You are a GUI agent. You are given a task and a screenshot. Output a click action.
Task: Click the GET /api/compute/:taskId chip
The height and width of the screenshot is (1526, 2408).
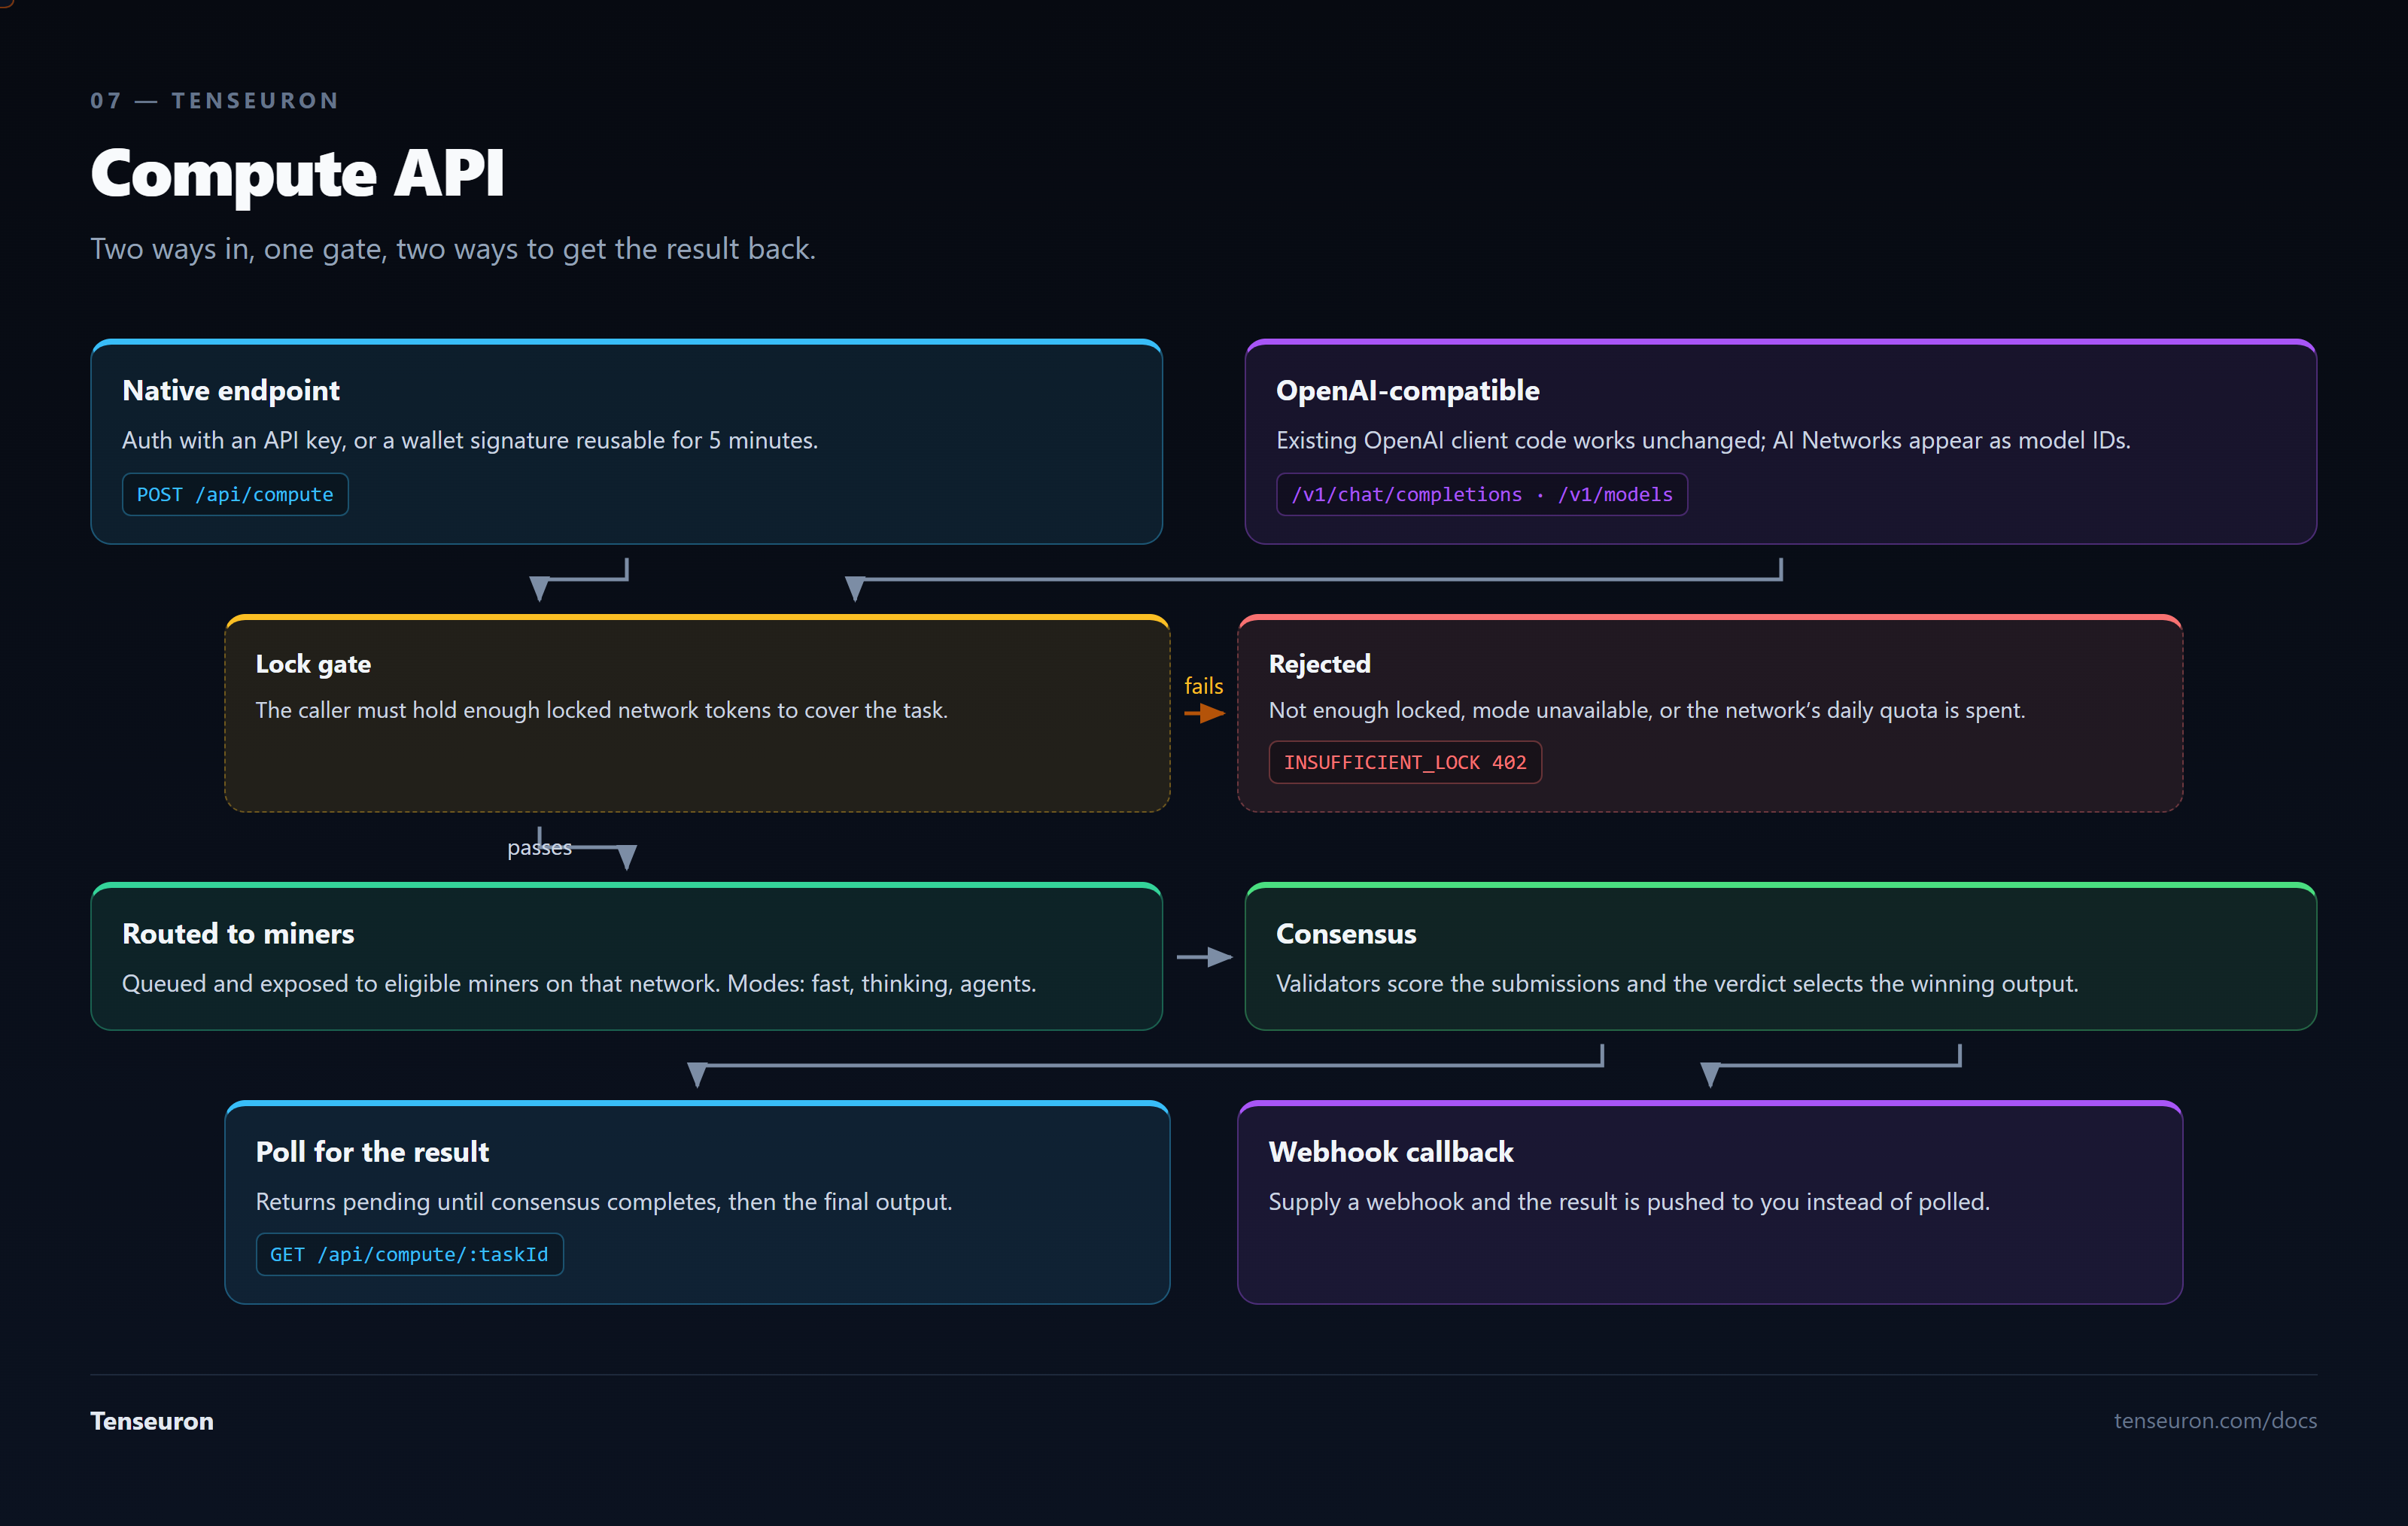coord(409,1254)
